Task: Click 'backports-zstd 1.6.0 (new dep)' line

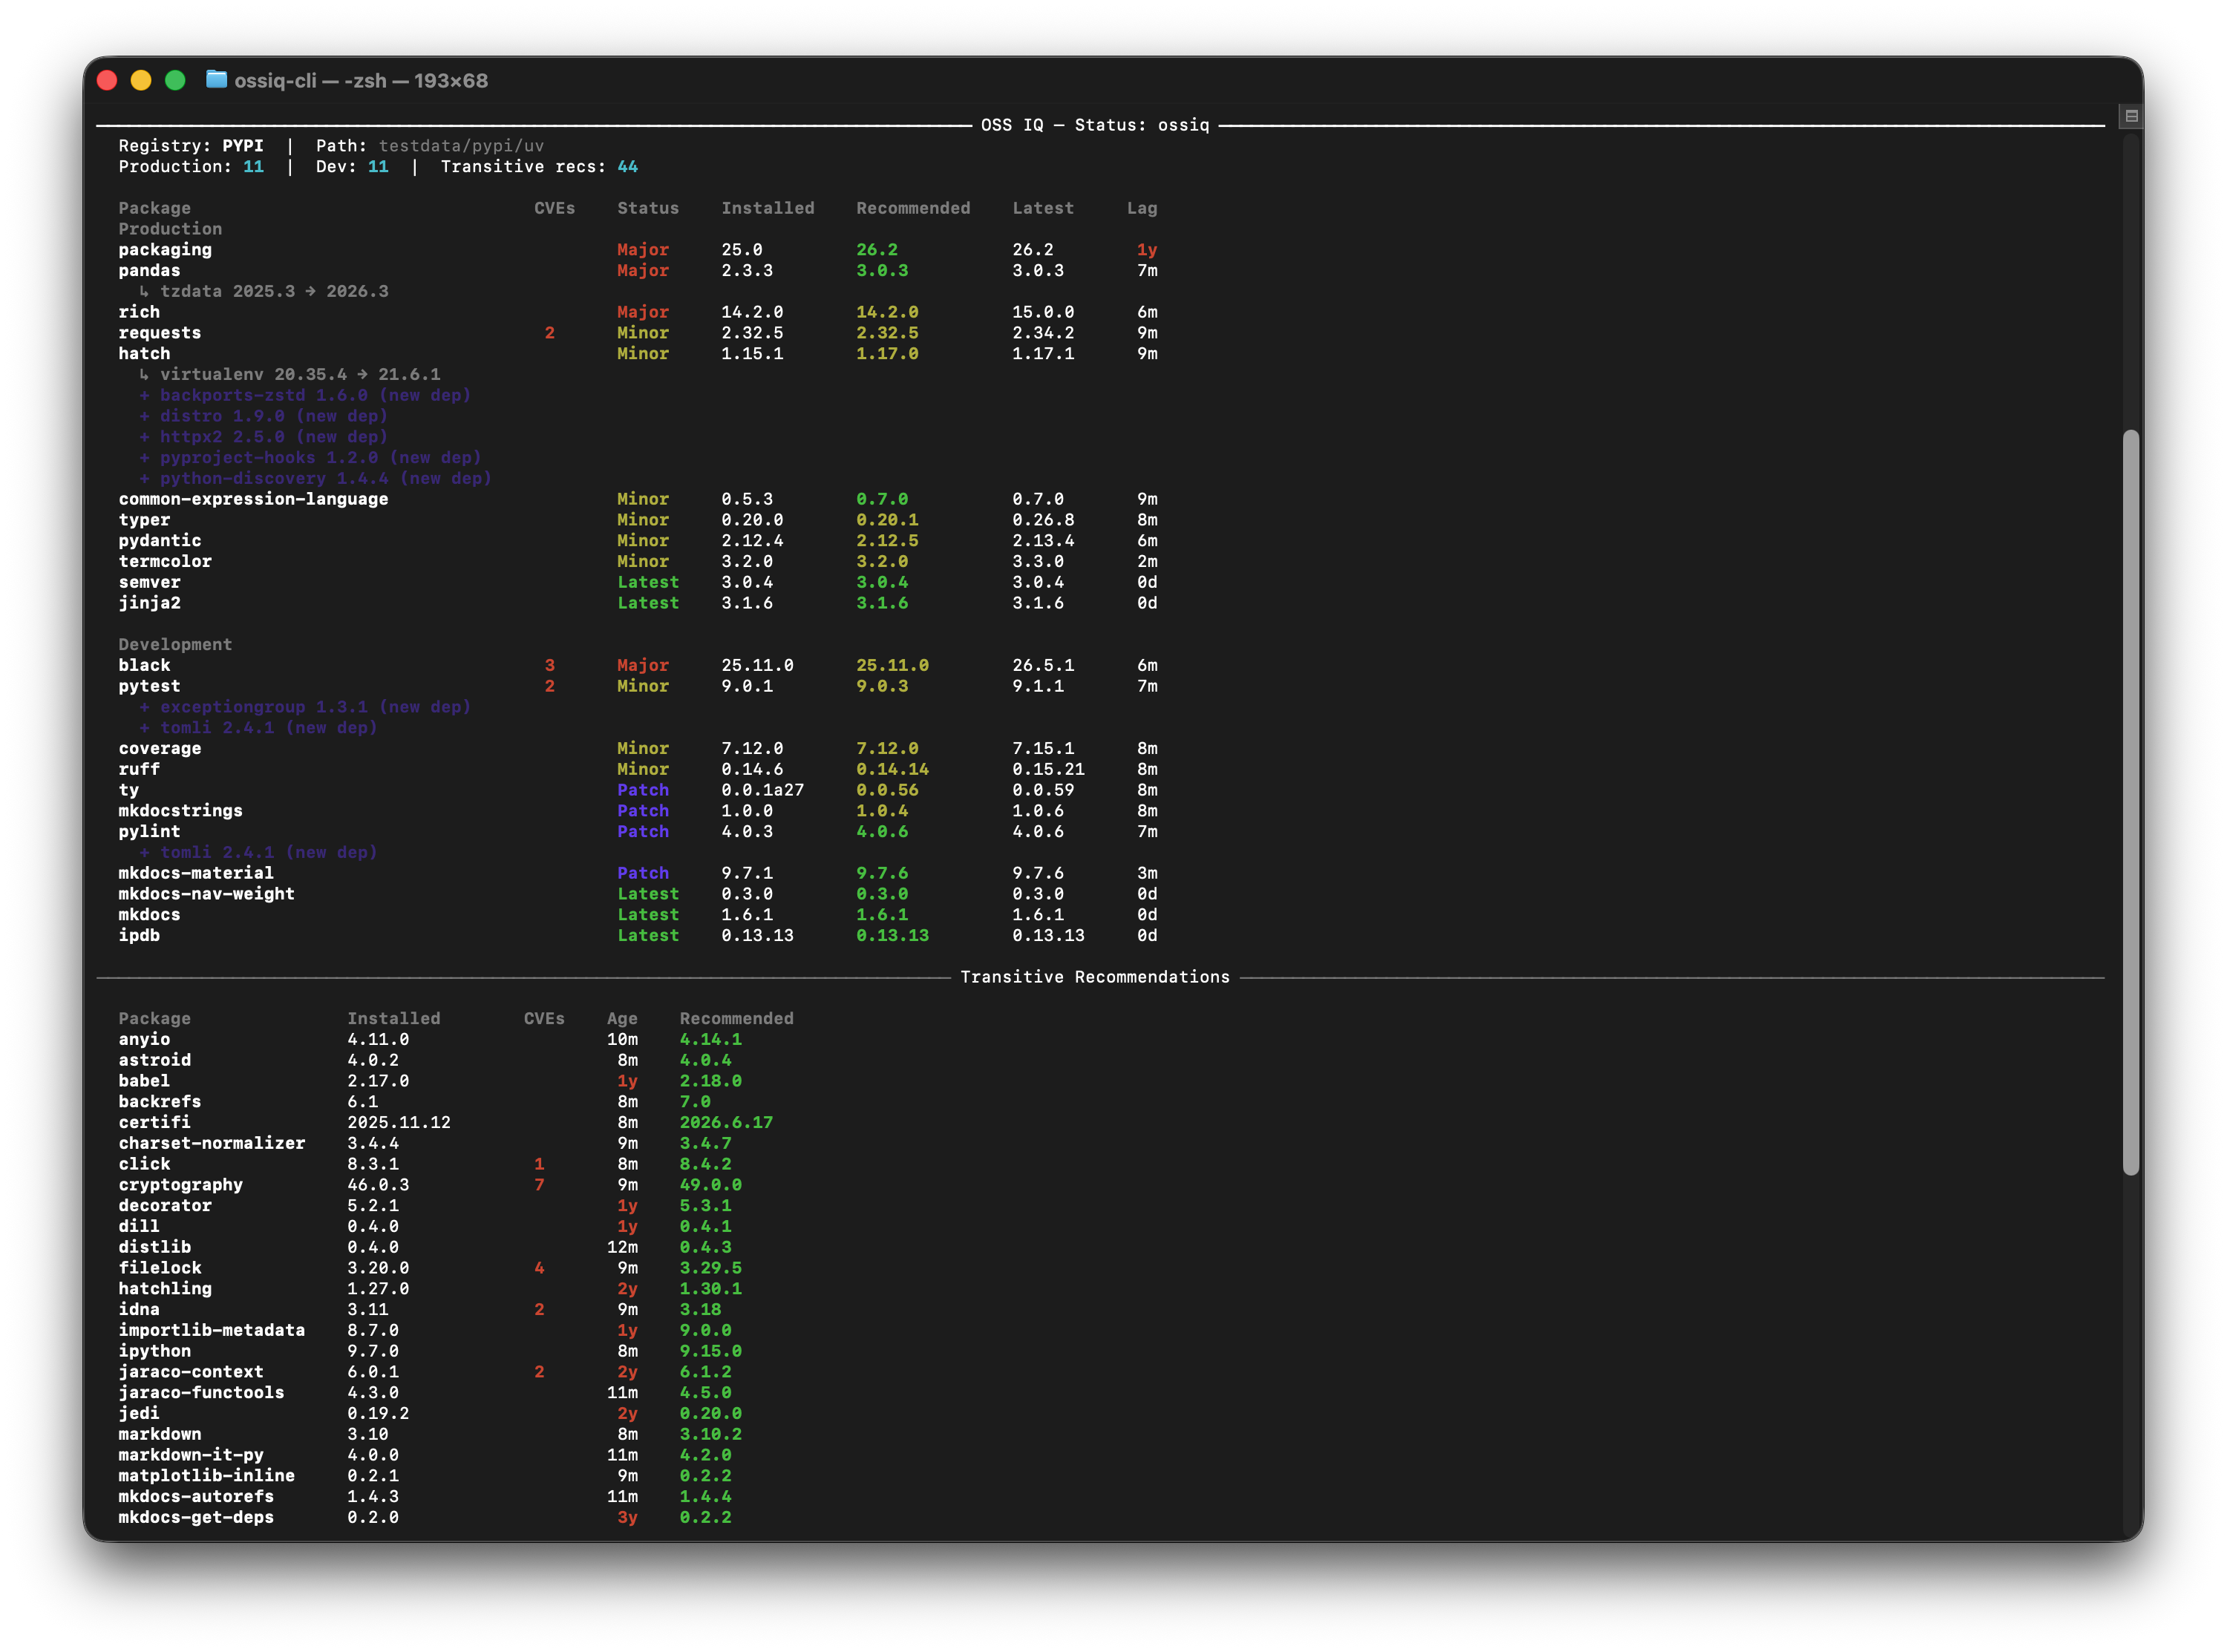Action: click(305, 396)
